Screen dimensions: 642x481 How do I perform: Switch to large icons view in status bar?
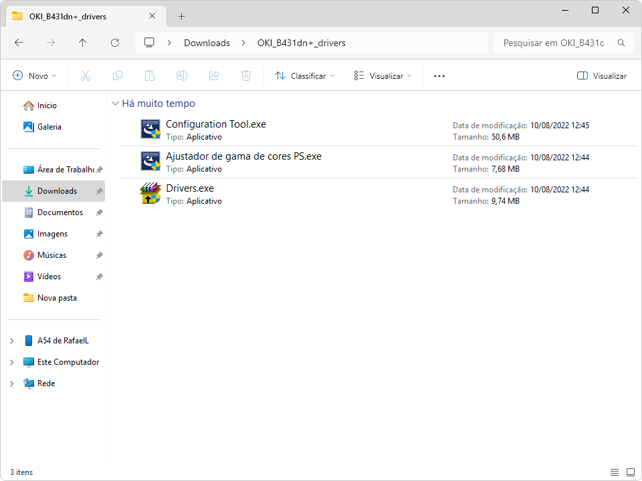tap(631, 472)
